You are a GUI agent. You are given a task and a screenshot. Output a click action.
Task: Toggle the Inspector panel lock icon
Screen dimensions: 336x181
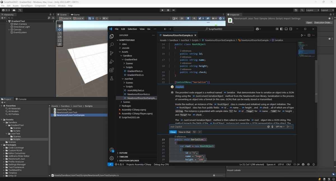coord(330,15)
